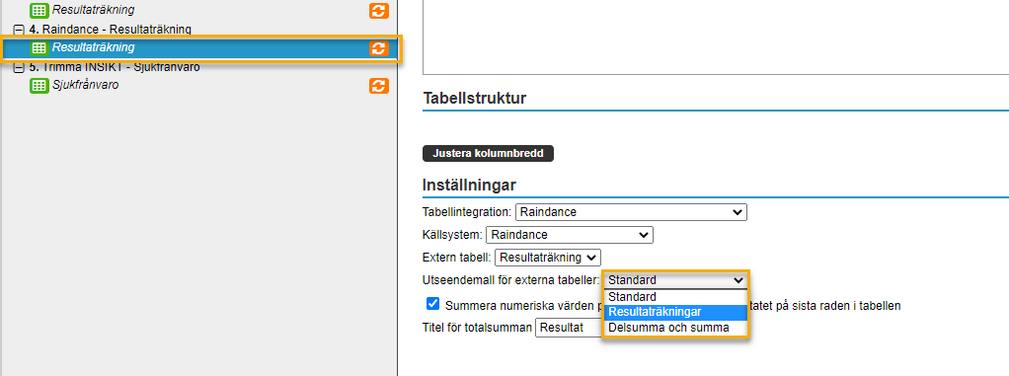Click the Utseendemall för externa tabeller combo box
1009x376 pixels.
675,280
